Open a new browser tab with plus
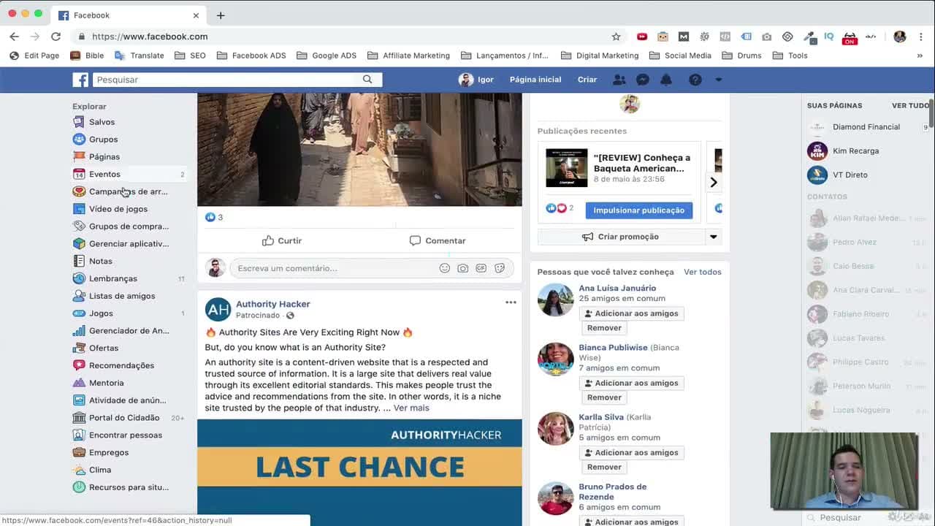Viewport: 935px width, 526px height. [221, 15]
